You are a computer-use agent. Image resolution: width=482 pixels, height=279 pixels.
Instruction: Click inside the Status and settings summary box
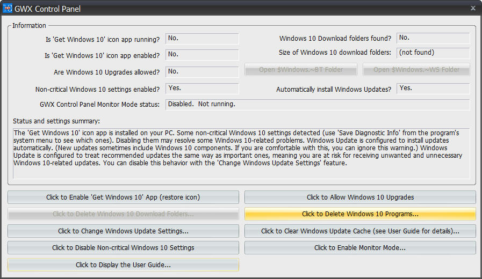click(241, 153)
